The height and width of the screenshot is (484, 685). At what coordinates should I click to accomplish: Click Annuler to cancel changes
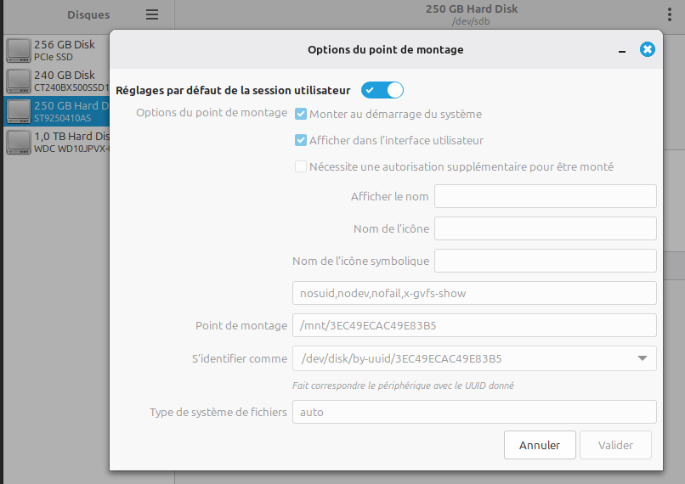coord(540,445)
